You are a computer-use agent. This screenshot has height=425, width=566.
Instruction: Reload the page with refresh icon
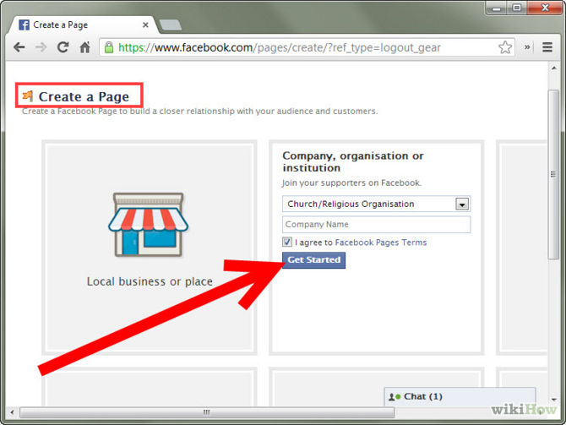63,47
